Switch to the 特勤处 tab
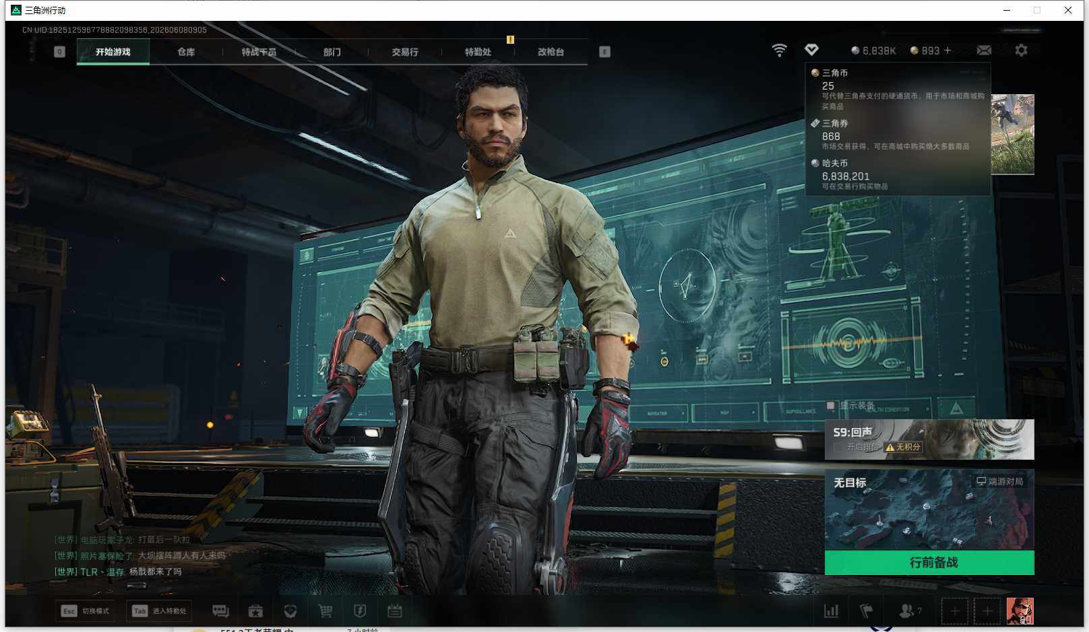This screenshot has height=632, width=1089. [x=478, y=52]
